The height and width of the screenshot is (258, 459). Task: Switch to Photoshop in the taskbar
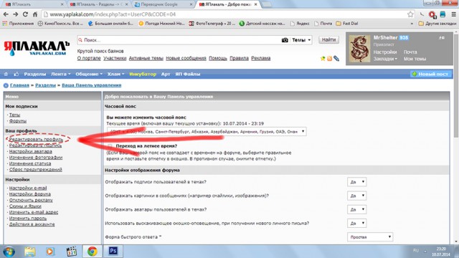(x=113, y=251)
